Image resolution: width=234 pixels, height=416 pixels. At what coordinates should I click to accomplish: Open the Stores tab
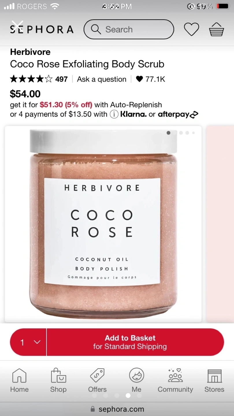point(214,380)
